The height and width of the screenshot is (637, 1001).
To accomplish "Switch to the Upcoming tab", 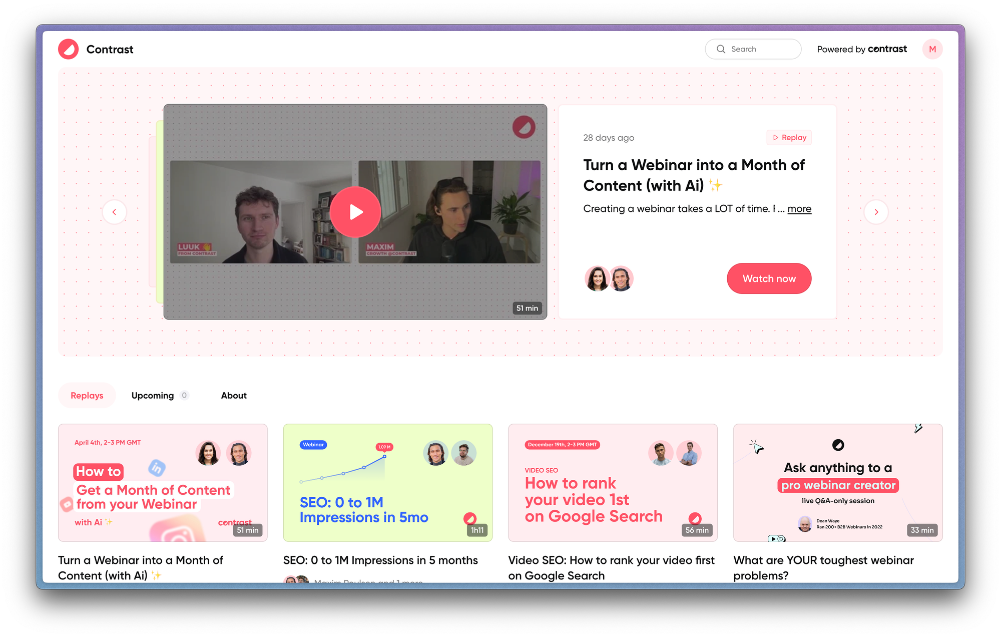I will pyautogui.click(x=153, y=395).
